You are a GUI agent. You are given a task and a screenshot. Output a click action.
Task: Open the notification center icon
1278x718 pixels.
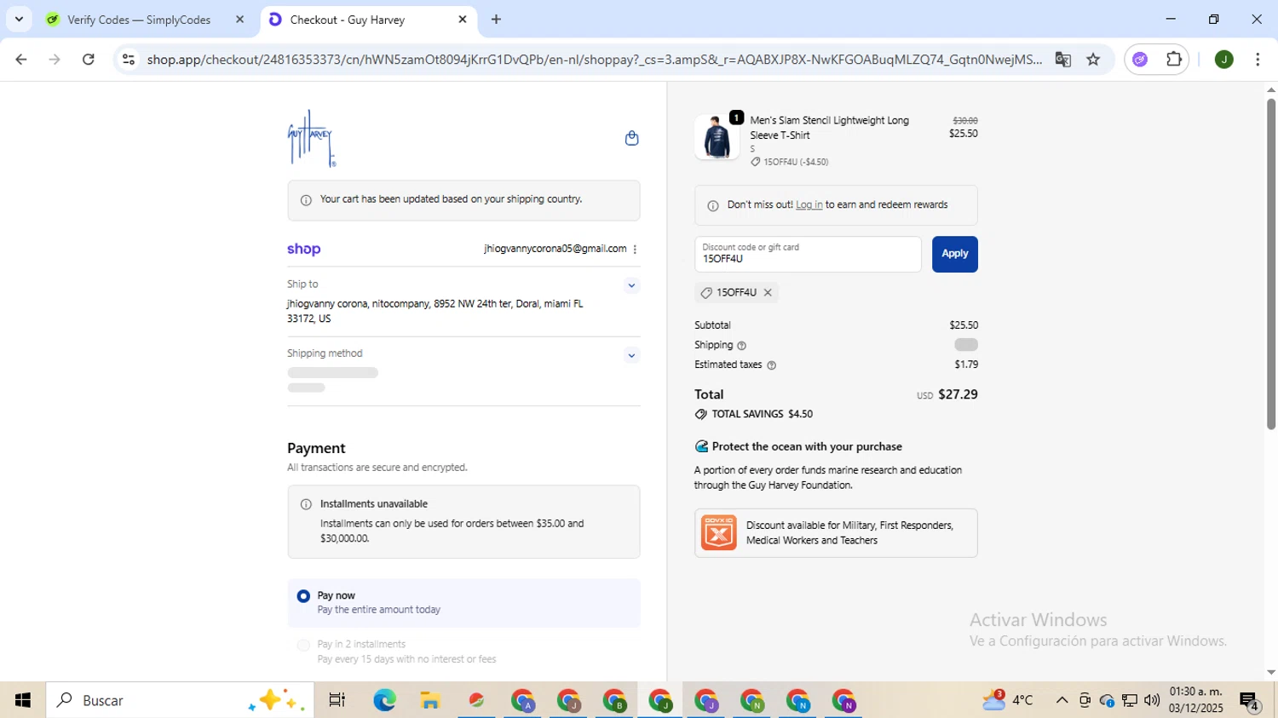[1250, 701]
